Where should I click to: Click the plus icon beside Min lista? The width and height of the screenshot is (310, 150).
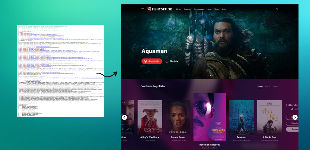pyautogui.click(x=167, y=61)
